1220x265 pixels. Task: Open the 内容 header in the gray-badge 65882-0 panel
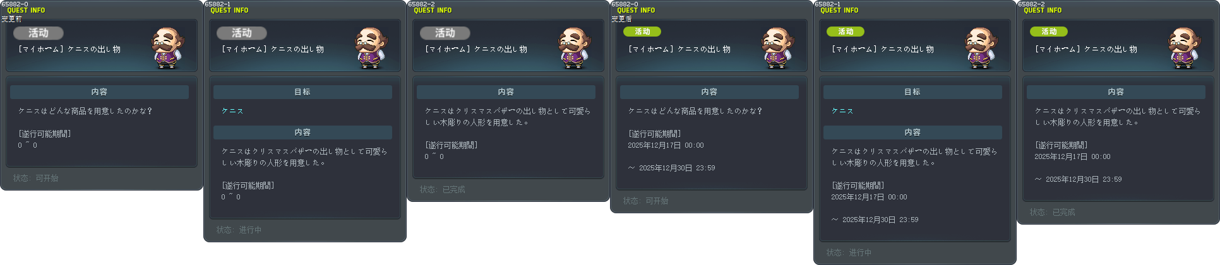tap(99, 92)
